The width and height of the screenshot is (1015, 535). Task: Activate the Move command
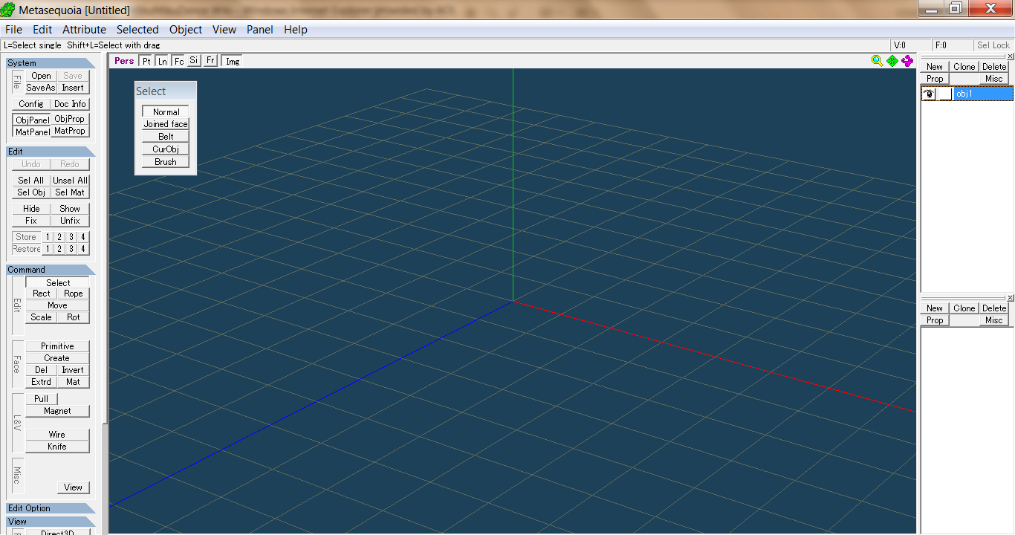(x=57, y=305)
